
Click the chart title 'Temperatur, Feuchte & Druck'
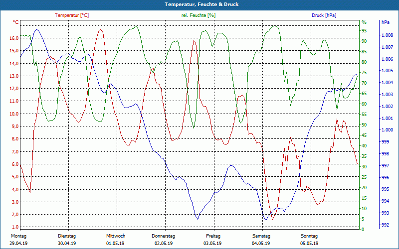pyautogui.click(x=201, y=4)
